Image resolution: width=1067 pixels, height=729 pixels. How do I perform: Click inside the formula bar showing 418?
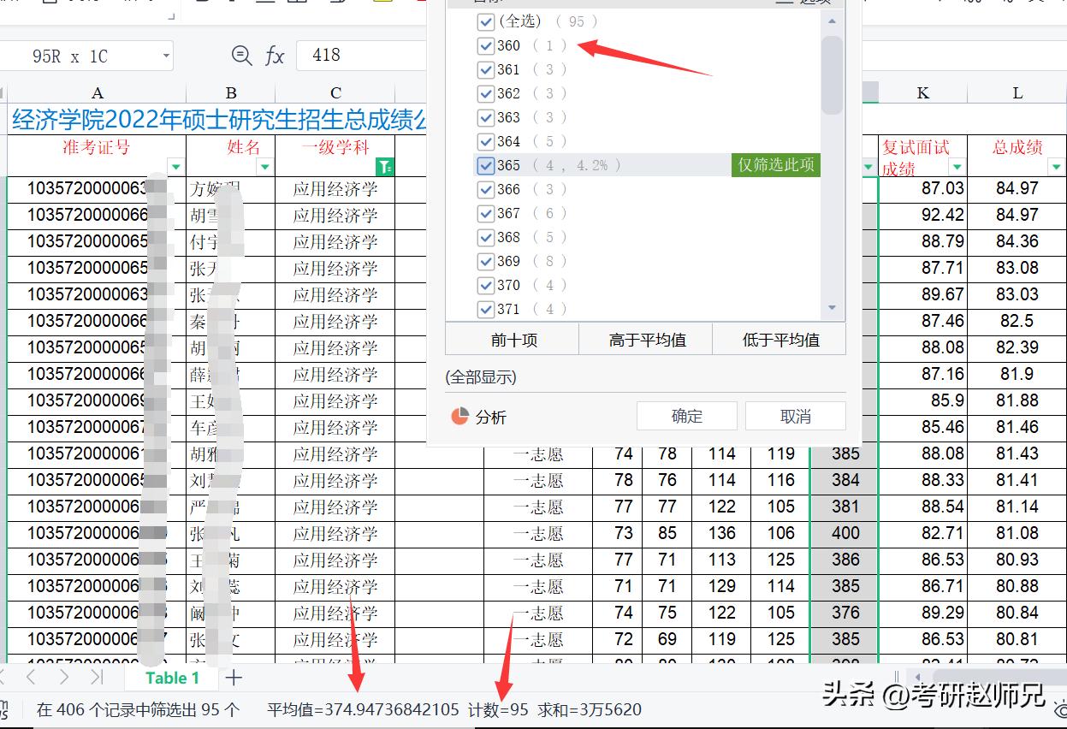[x=359, y=55]
